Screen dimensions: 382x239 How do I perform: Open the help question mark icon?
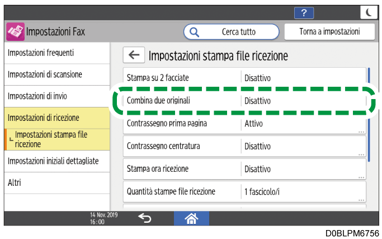tap(304, 13)
